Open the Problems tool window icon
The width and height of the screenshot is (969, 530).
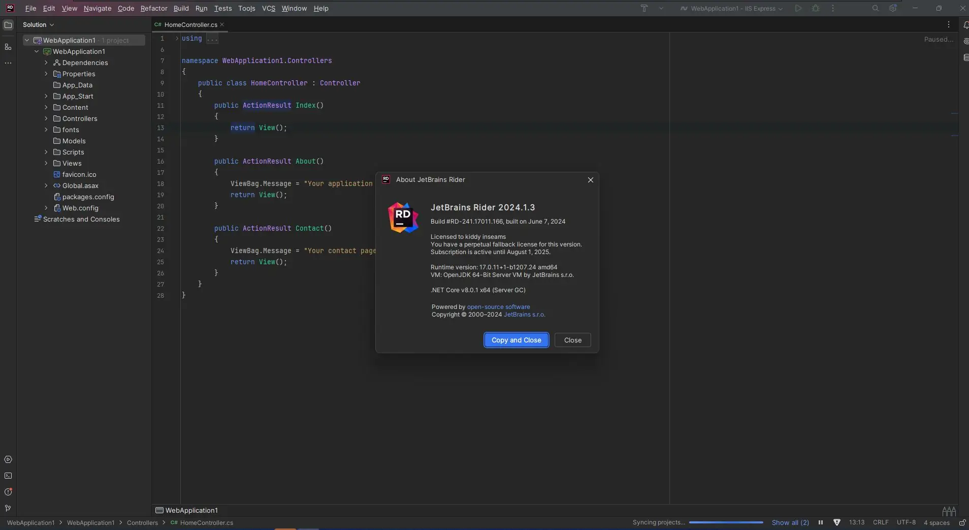click(8, 492)
